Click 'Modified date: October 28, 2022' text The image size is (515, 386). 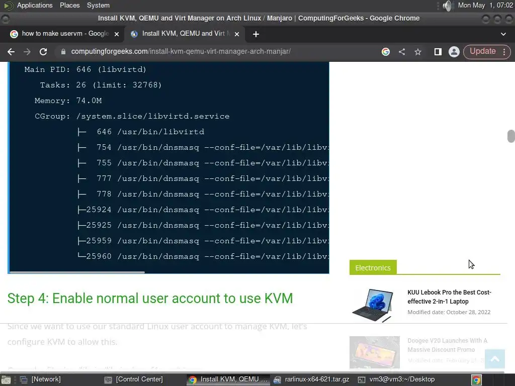click(x=449, y=312)
